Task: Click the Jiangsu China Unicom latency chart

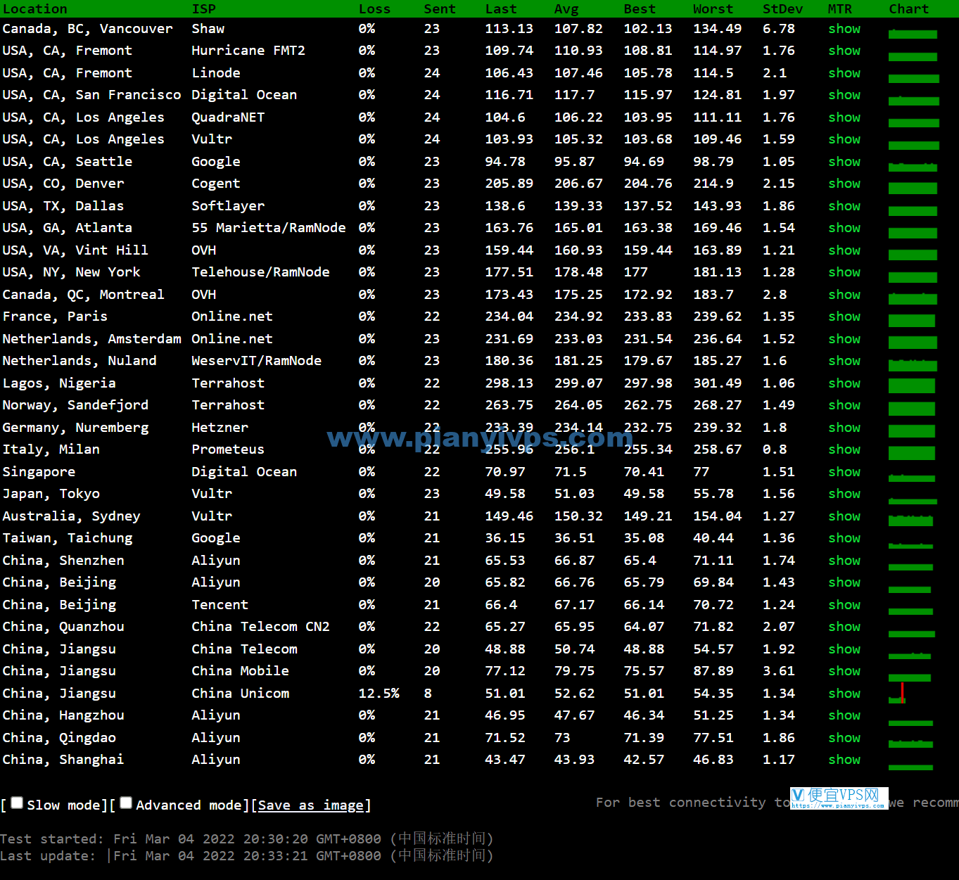Action: [897, 693]
